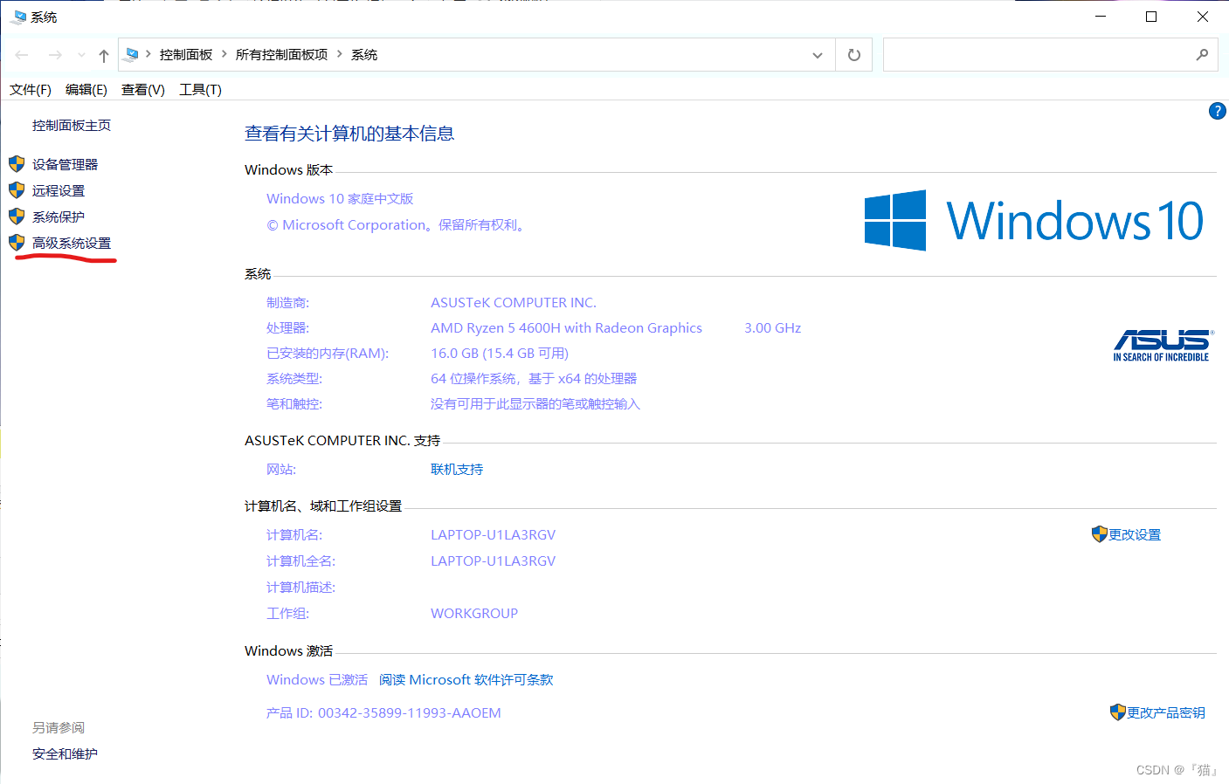Click the pen and touch value text
This screenshot has height=784, width=1229.
535,404
